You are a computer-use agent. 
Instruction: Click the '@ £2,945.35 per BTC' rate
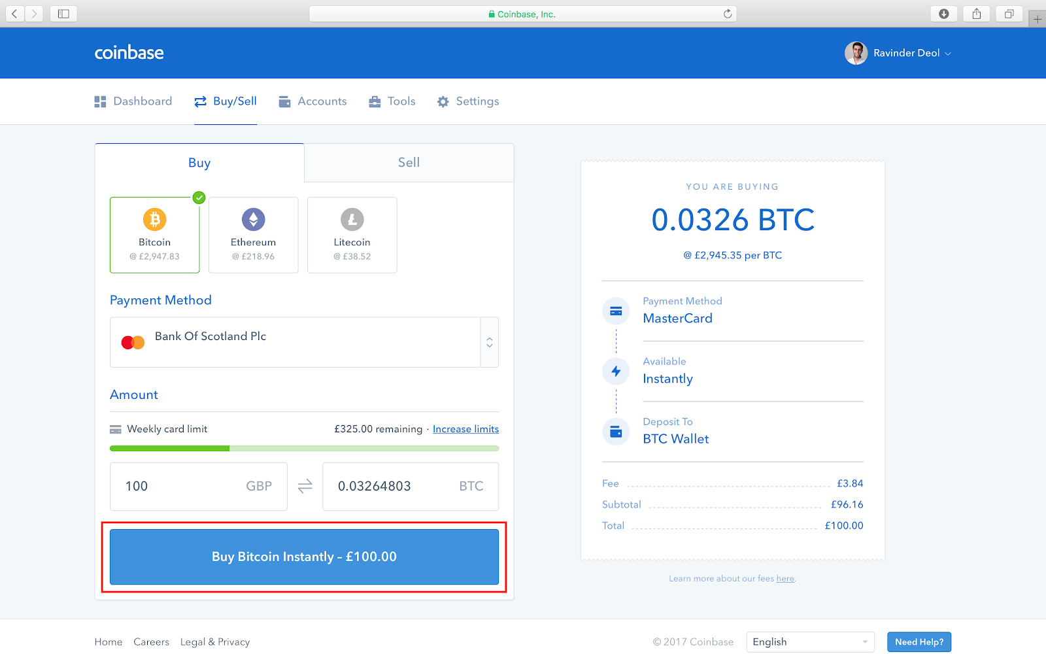733,256
